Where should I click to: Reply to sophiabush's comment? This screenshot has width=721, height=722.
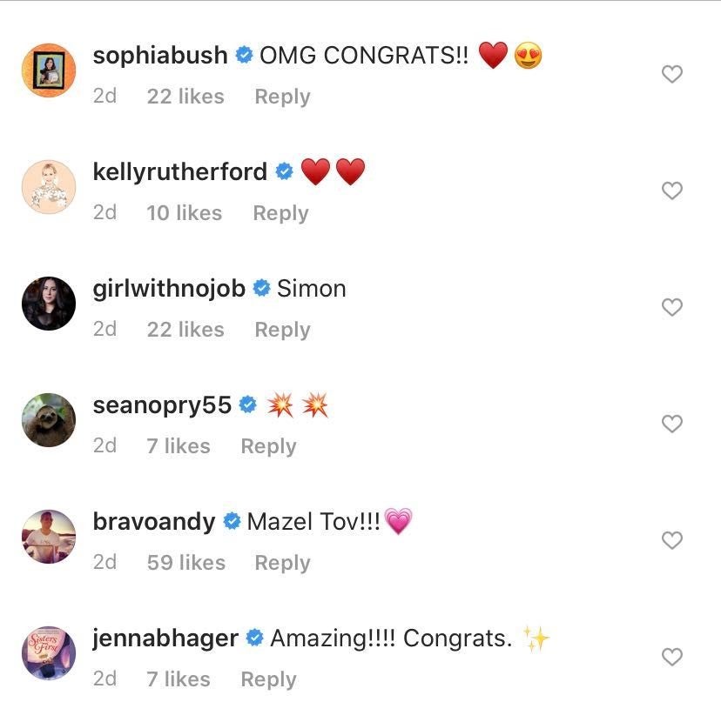point(282,97)
